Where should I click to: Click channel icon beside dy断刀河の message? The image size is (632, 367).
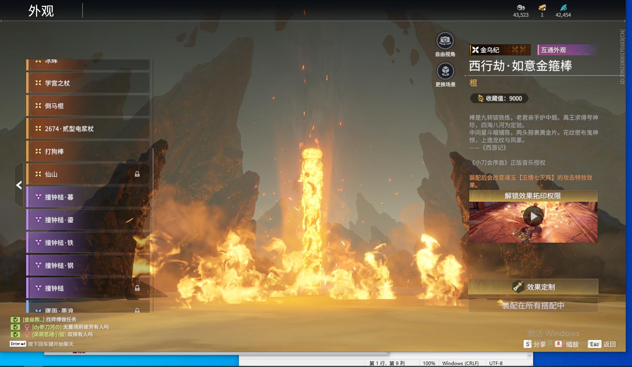pos(15,327)
